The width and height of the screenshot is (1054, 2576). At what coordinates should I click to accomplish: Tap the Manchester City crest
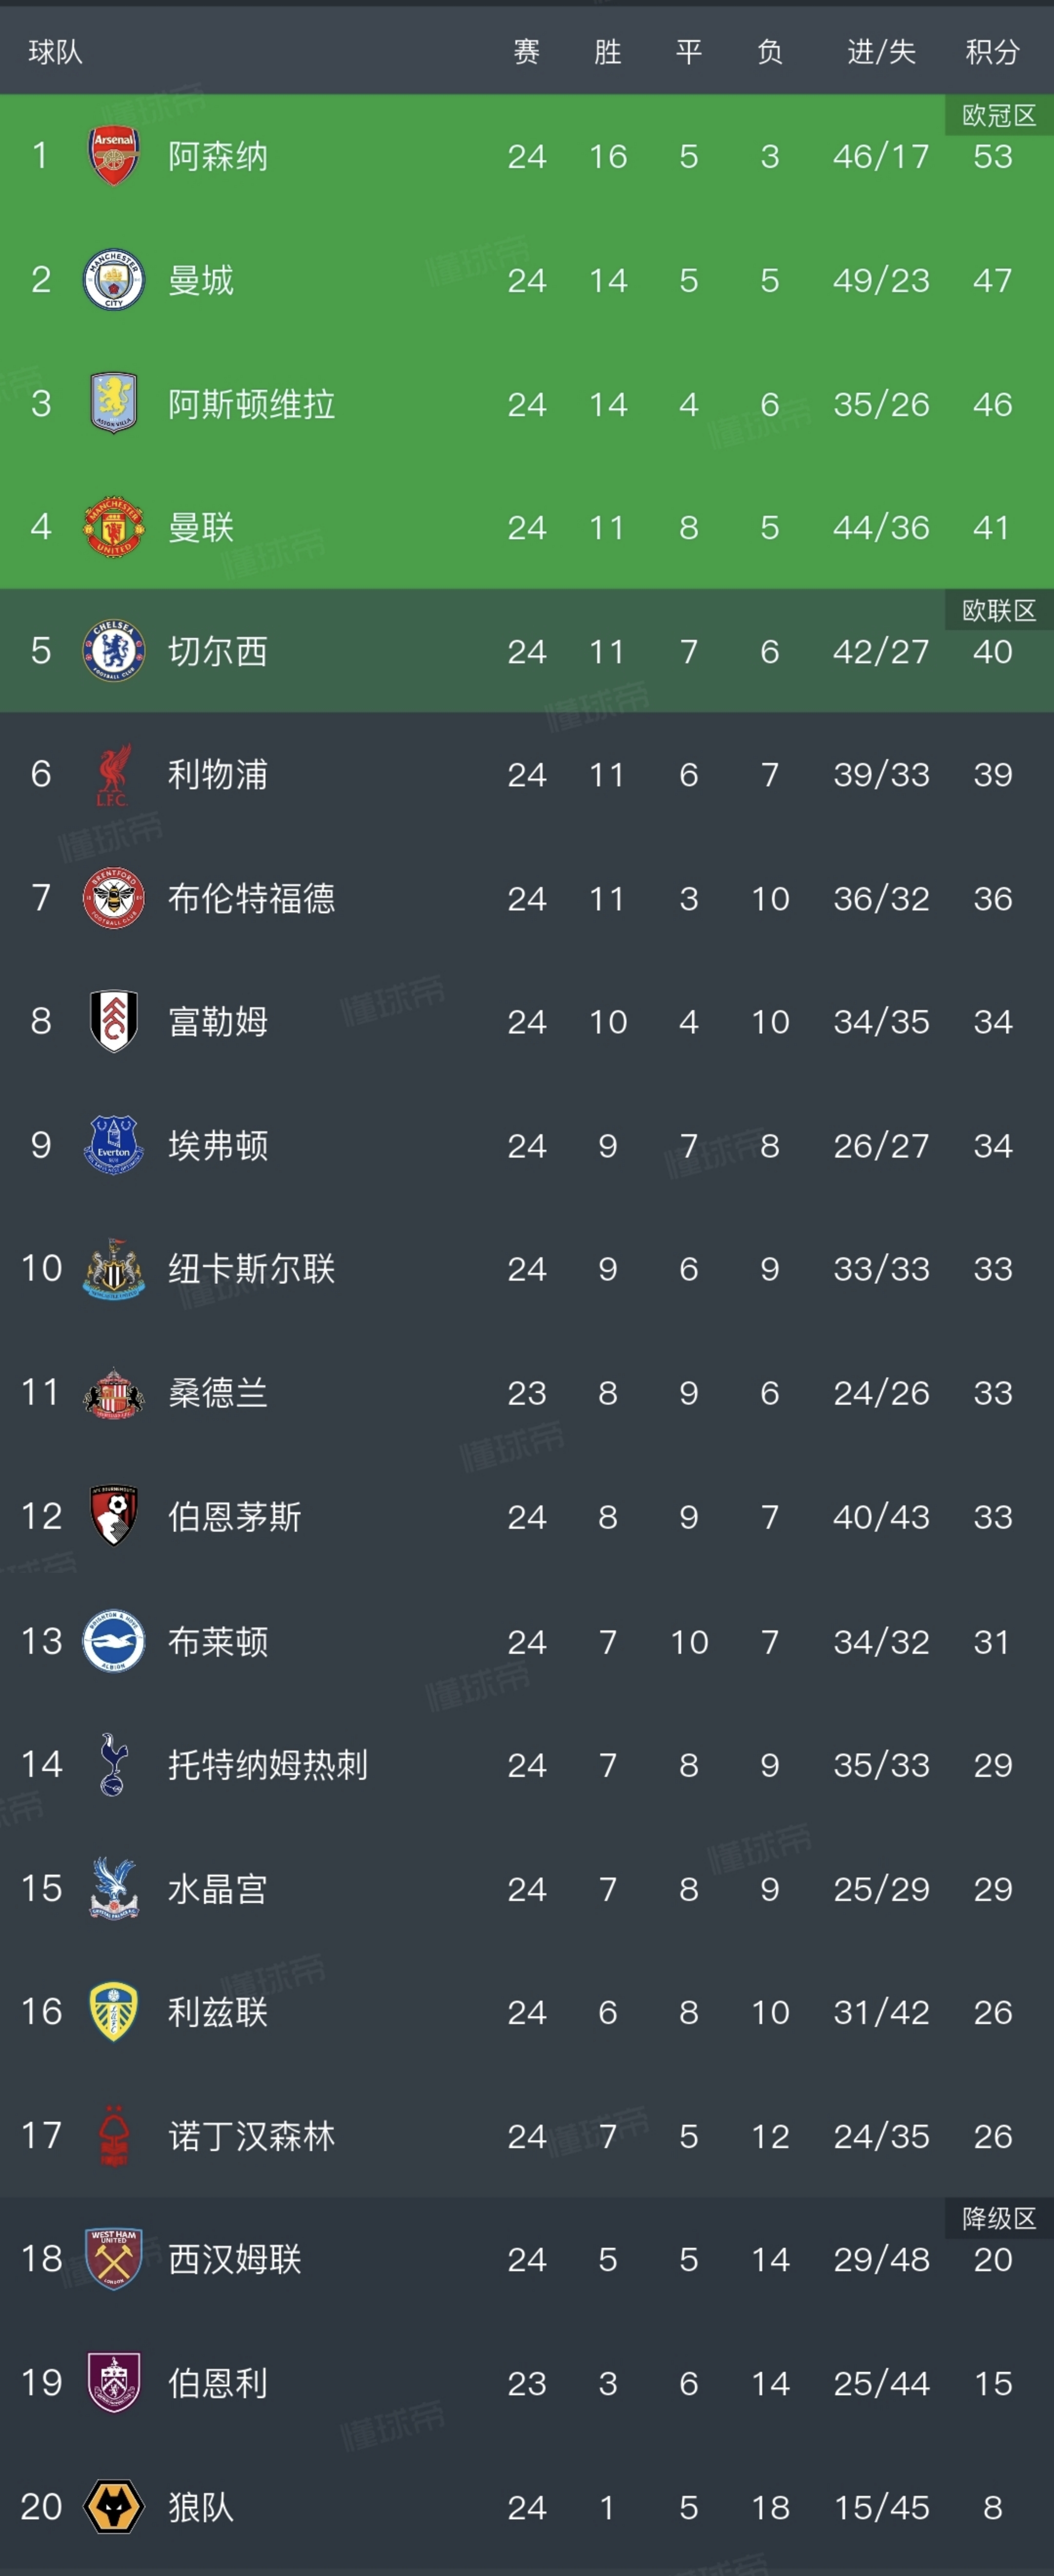(114, 280)
